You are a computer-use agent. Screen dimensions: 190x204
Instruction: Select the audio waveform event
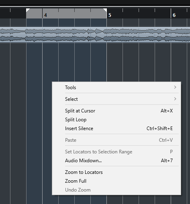click(95, 35)
